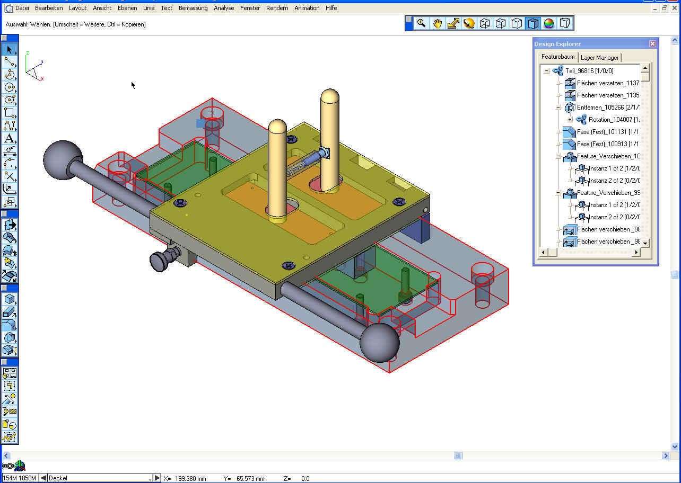The image size is (681, 483).
Task: Toggle the shaded cube render mode
Action: (x=533, y=23)
